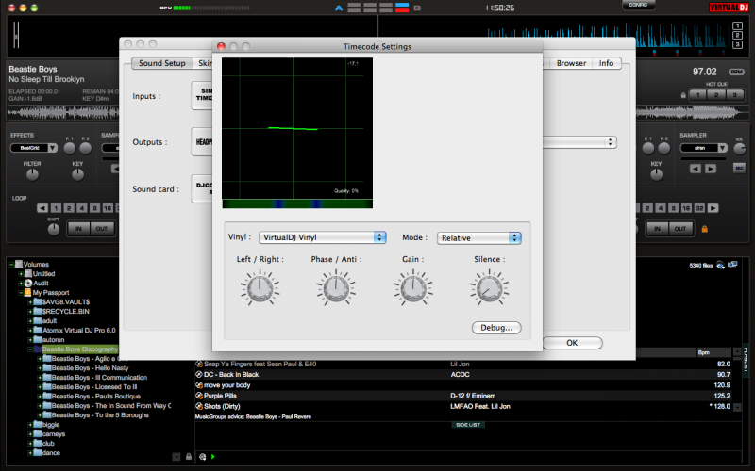Toggle effect parameter R 2 on right deck
This screenshot has width=755, height=471.
pos(664,149)
